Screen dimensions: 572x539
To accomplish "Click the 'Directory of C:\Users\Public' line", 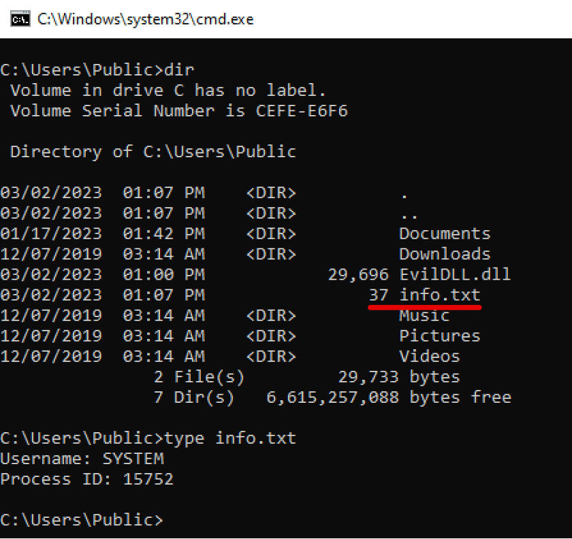I will pos(153,152).
